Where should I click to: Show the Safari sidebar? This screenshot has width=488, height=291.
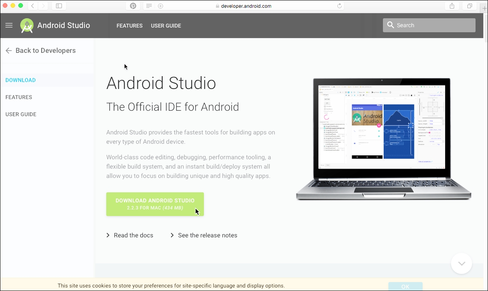(59, 6)
